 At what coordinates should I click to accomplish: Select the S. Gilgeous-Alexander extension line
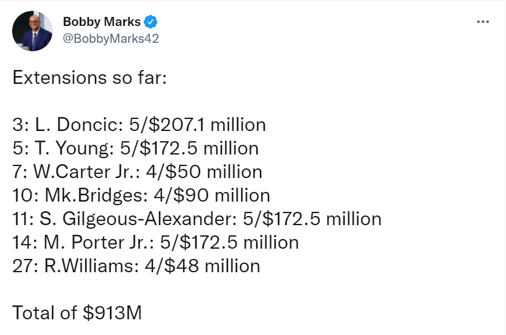(196, 219)
